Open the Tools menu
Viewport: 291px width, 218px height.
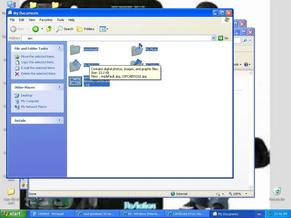tap(60, 20)
